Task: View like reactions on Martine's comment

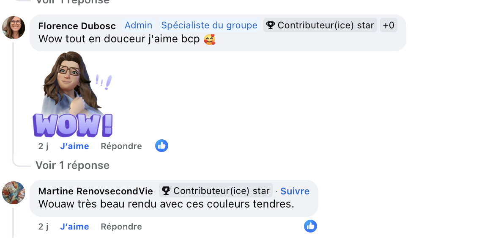Action: pos(310,227)
